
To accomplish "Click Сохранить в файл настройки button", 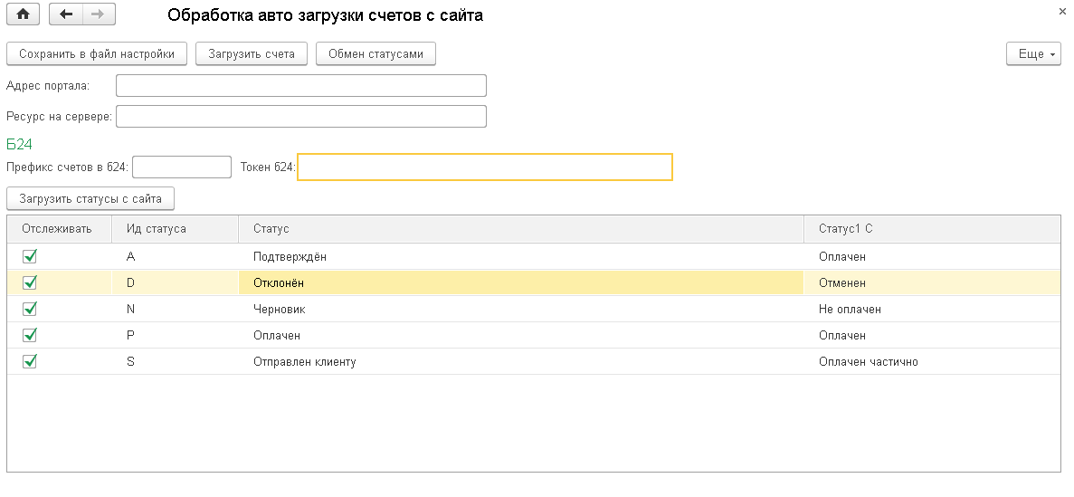I will [x=97, y=54].
